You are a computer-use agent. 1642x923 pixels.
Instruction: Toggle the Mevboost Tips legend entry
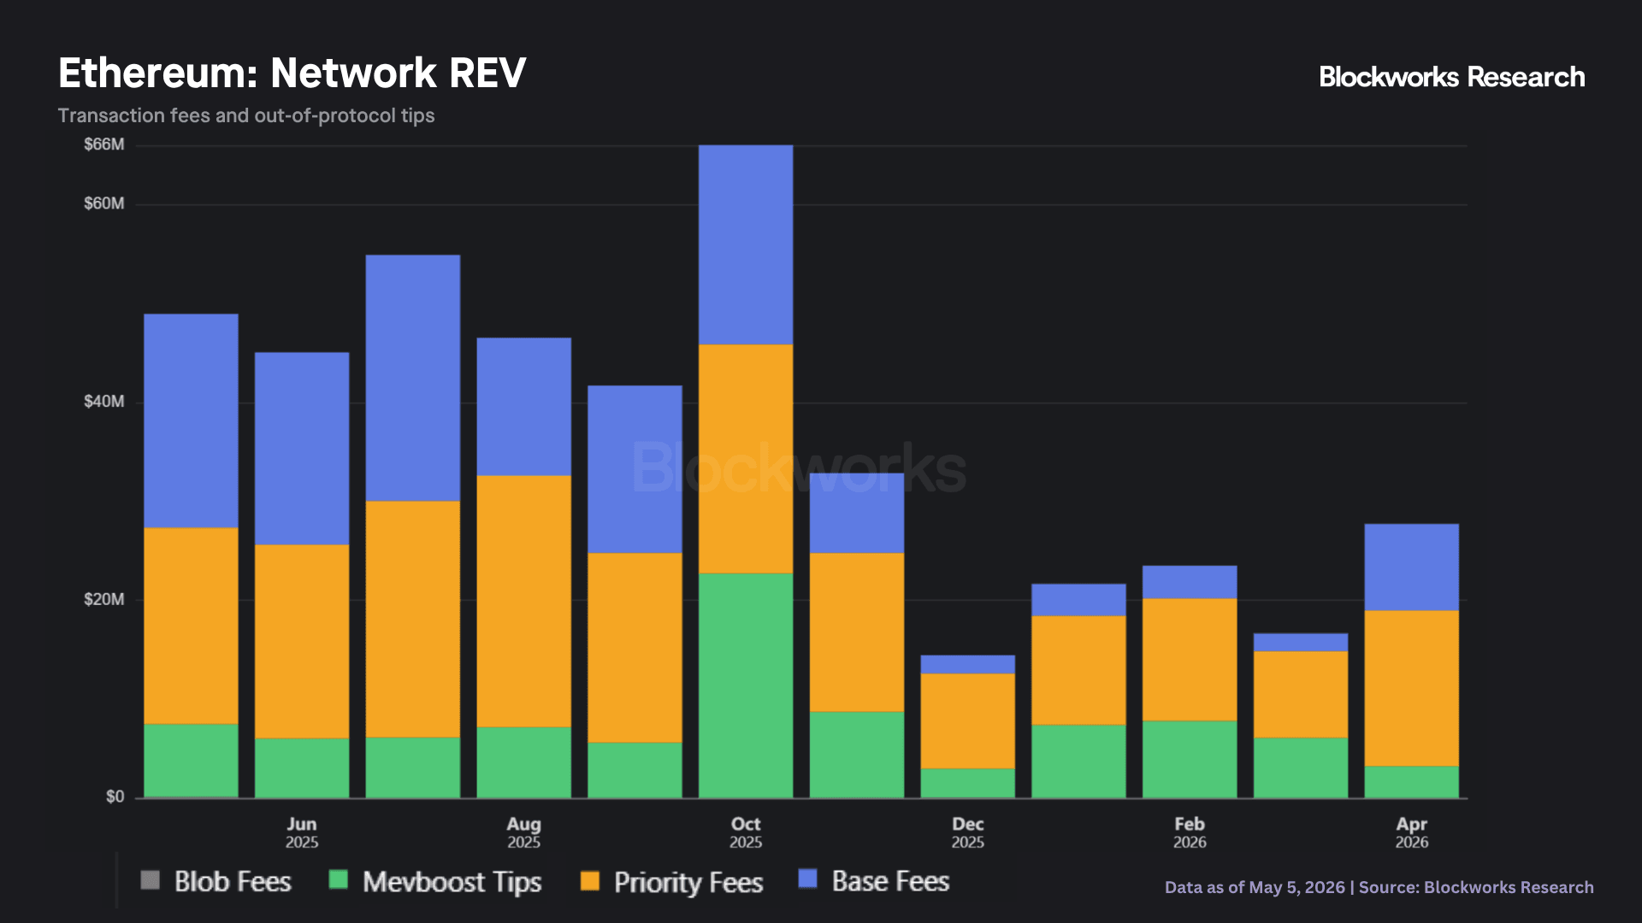(x=434, y=881)
